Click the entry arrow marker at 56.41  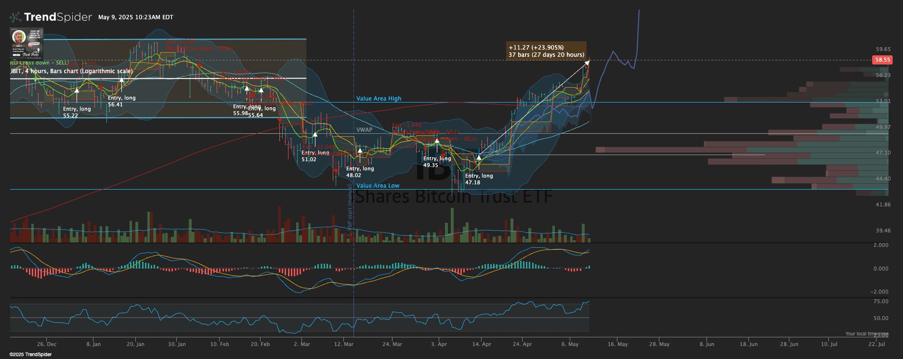coord(121,79)
